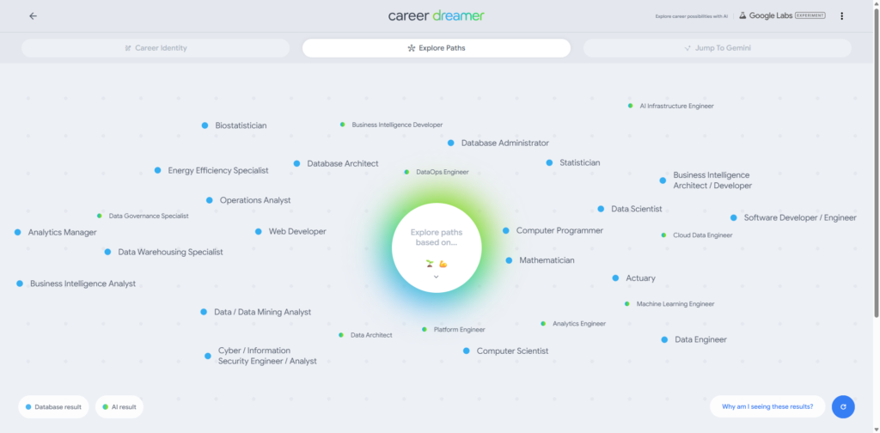This screenshot has width=880, height=433.
Task: Open Business Intelligence Developer AI result
Action: point(397,125)
